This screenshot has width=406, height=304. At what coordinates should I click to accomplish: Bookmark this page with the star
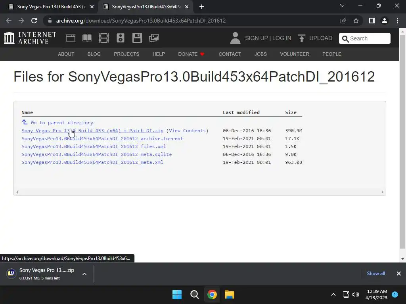[x=356, y=21]
